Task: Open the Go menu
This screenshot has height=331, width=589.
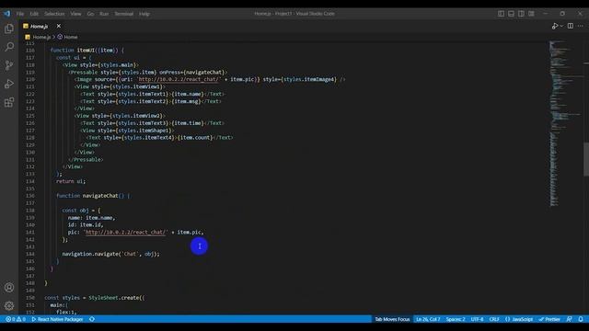Action: tap(90, 14)
